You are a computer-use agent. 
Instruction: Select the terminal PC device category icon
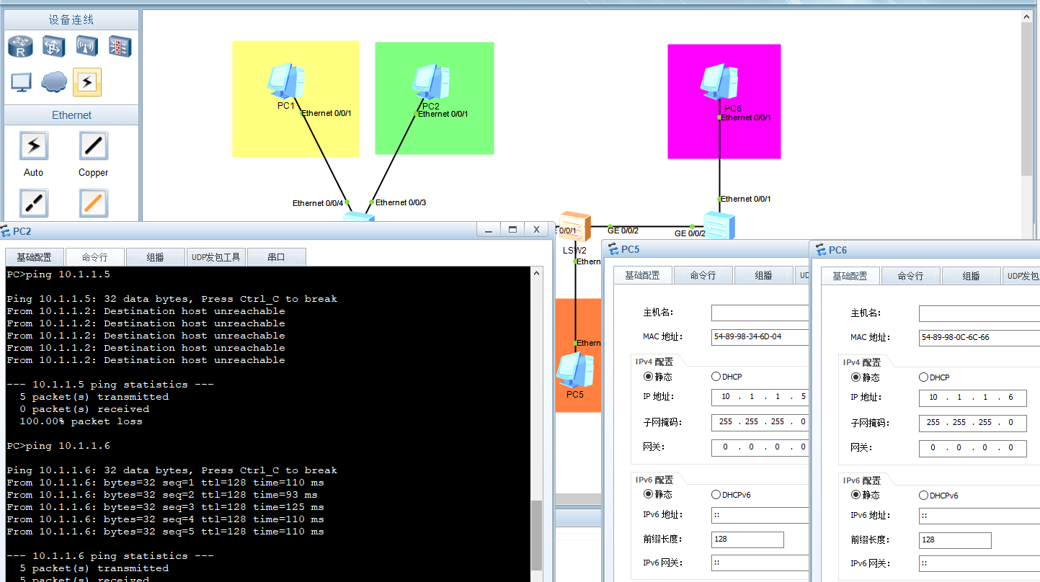(x=21, y=82)
